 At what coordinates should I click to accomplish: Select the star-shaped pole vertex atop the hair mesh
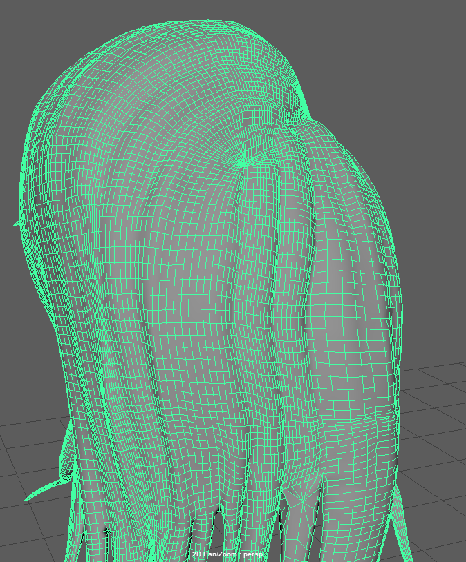click(x=241, y=164)
